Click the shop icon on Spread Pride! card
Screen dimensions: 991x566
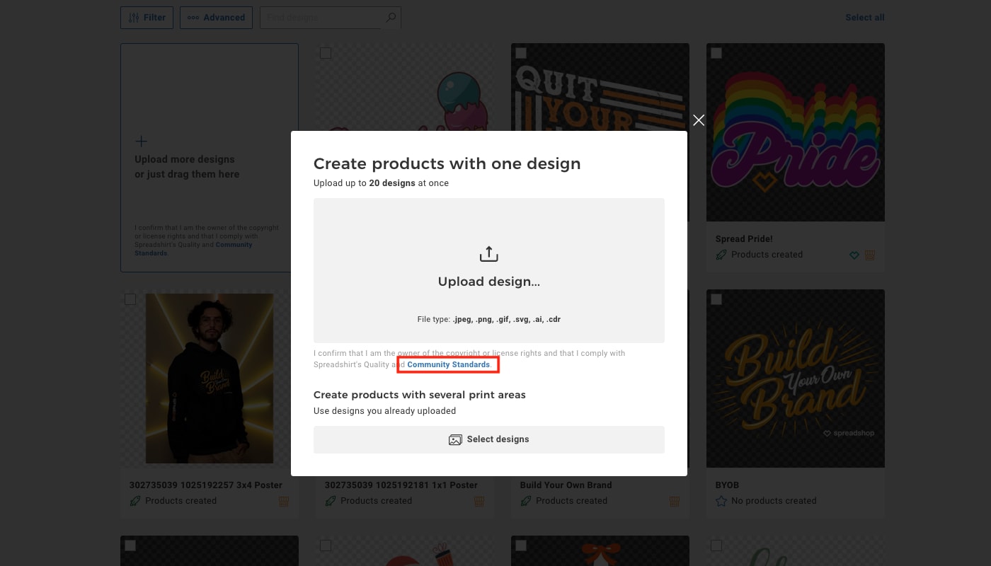pyautogui.click(x=870, y=255)
